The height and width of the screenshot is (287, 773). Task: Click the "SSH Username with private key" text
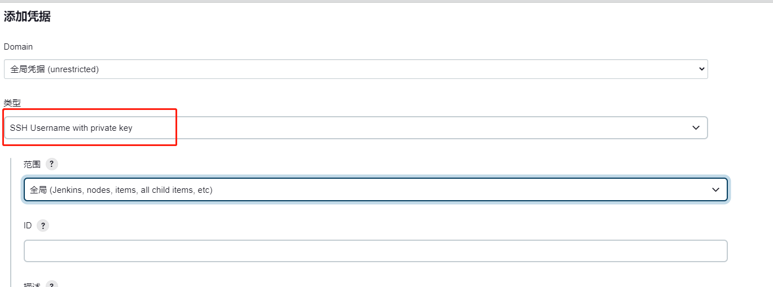(x=71, y=128)
